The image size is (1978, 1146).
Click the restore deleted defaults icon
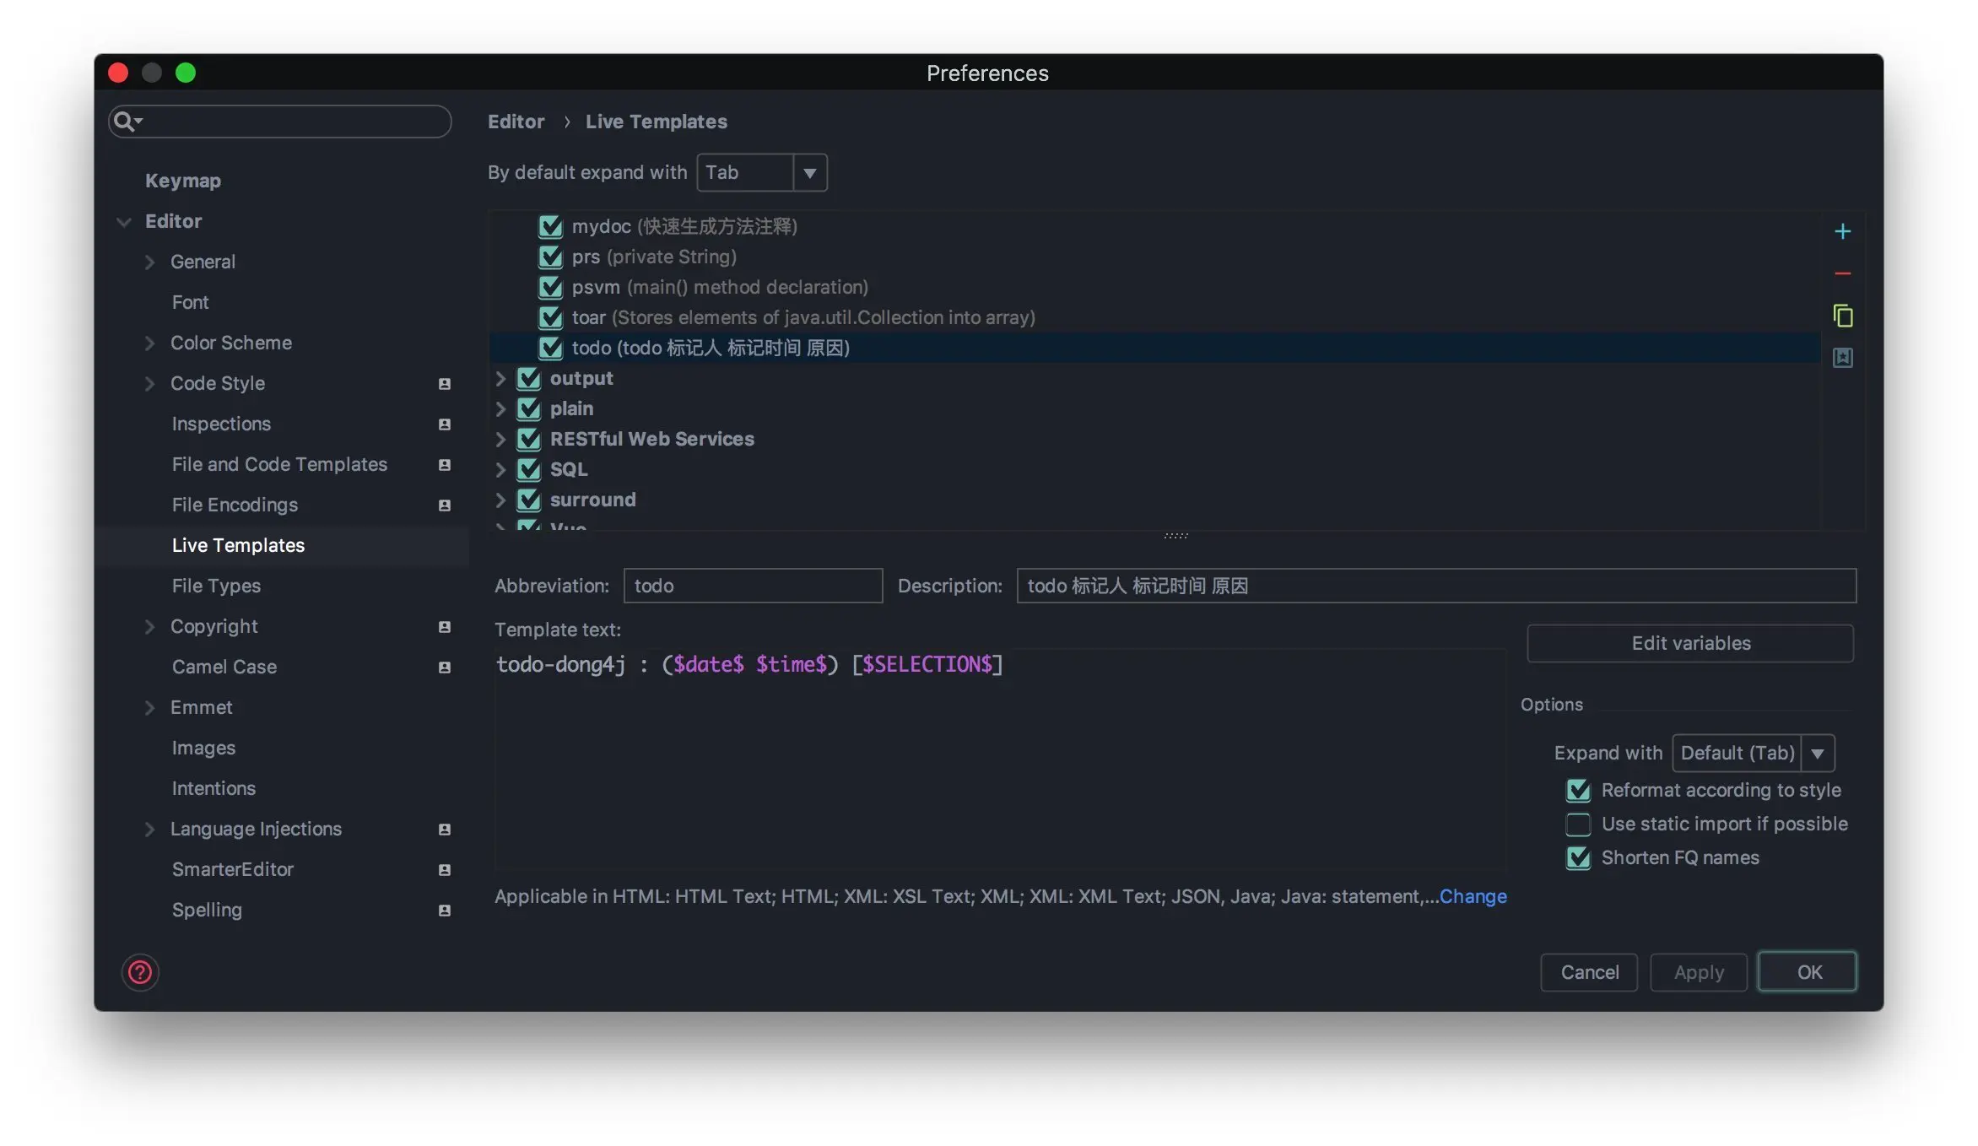(x=1842, y=358)
